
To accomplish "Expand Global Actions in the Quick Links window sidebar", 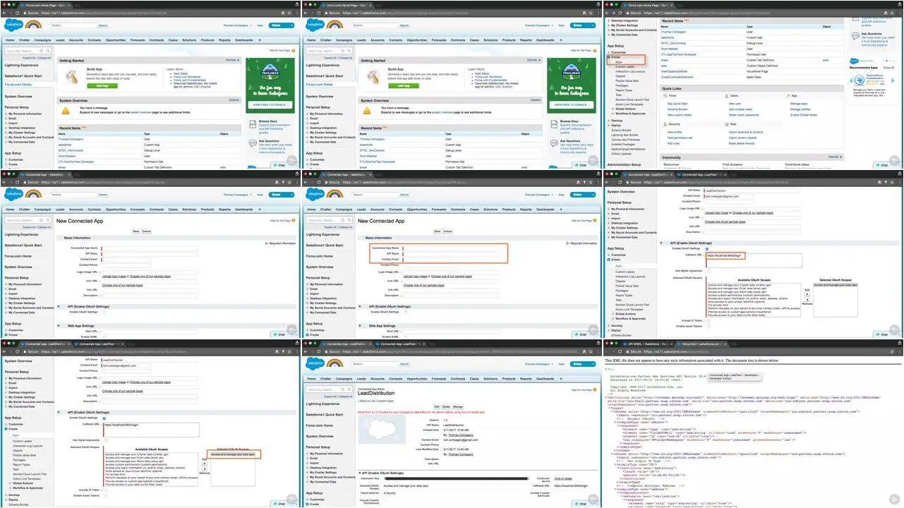I will point(613,109).
